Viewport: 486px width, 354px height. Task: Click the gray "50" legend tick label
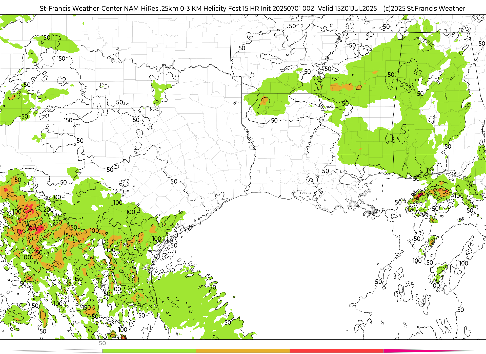pos(102,343)
